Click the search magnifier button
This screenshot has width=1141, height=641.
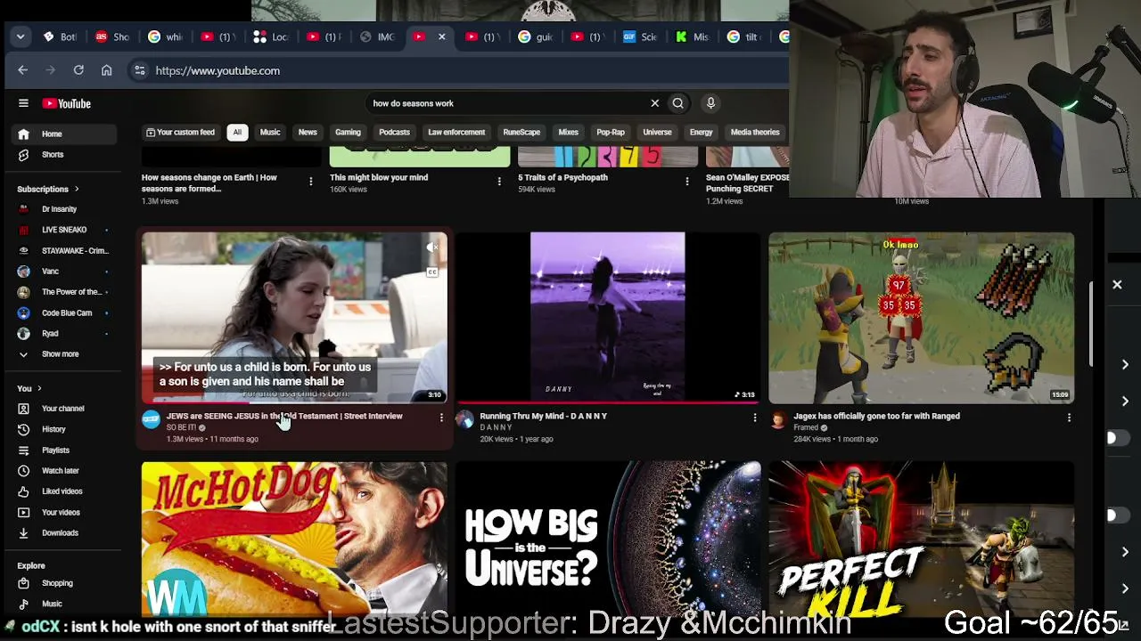(x=677, y=103)
